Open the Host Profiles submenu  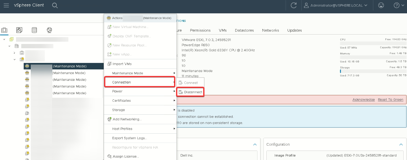click(140, 129)
